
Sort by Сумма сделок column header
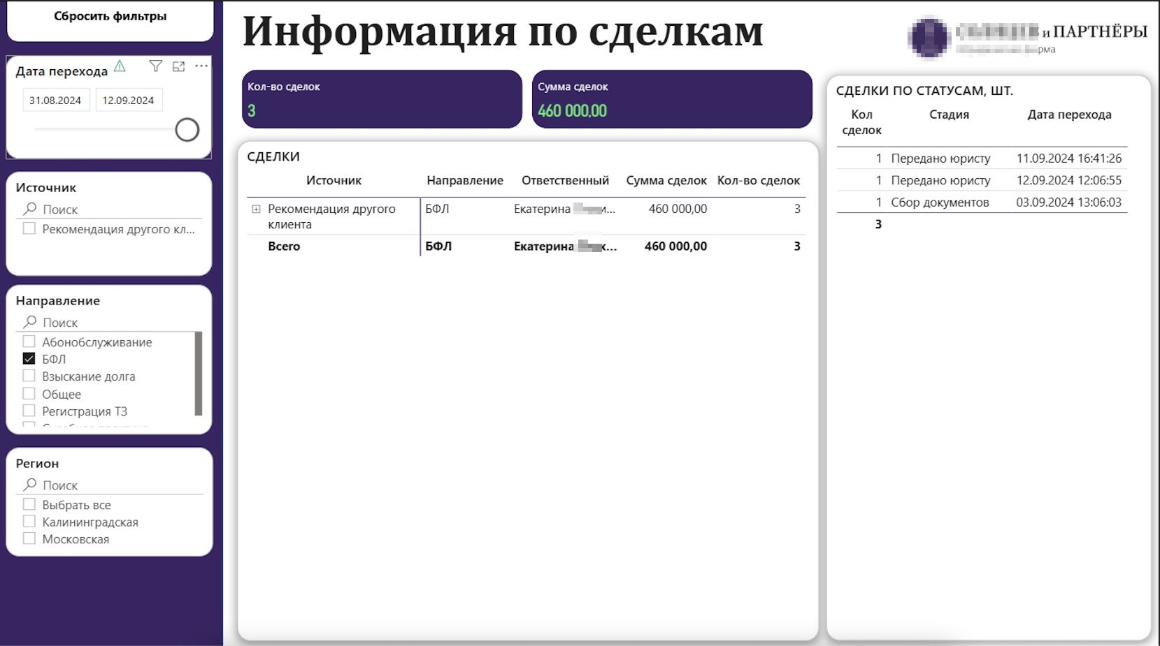tap(666, 180)
